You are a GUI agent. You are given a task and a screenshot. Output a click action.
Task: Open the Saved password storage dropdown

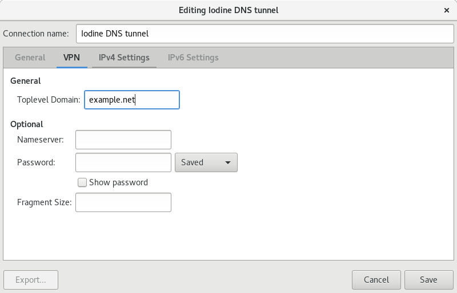click(205, 162)
